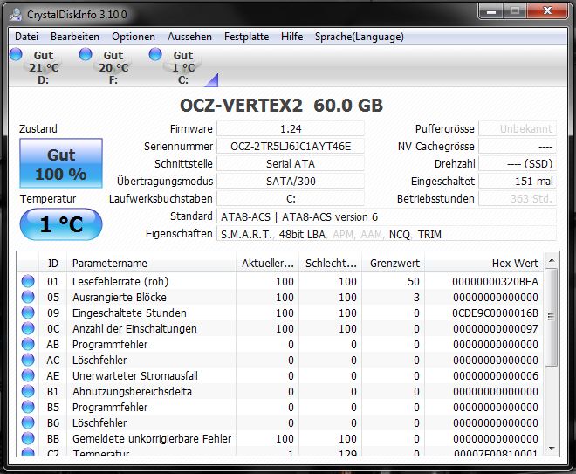576x474 pixels.
Task: Click the status orb for Ausrangierte Blöcke
Action: point(28,297)
